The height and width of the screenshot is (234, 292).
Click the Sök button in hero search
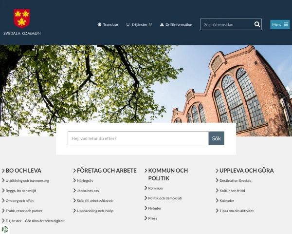pos(217,138)
